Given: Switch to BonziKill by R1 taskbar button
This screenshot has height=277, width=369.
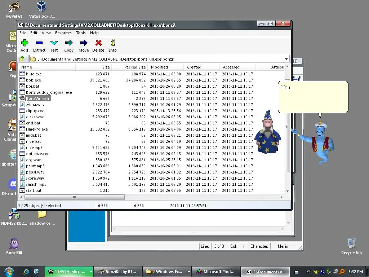Looking at the screenshot, I should tap(118, 272).
